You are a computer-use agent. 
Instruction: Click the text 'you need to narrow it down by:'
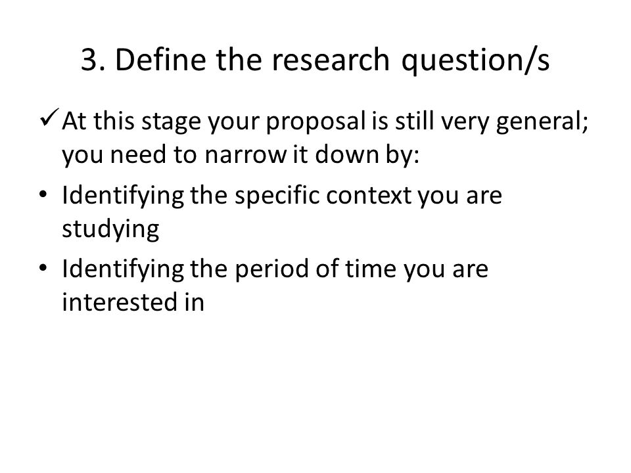[241, 155]
